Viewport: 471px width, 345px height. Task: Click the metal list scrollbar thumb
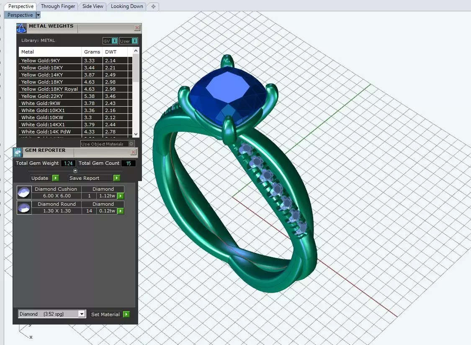click(136, 68)
